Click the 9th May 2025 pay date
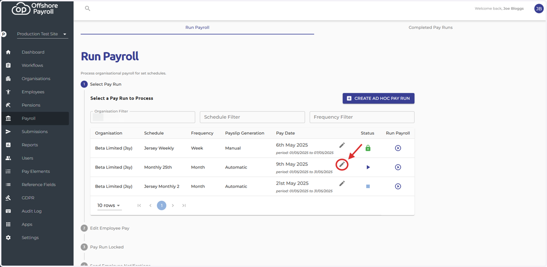The image size is (547, 267). coord(292,164)
